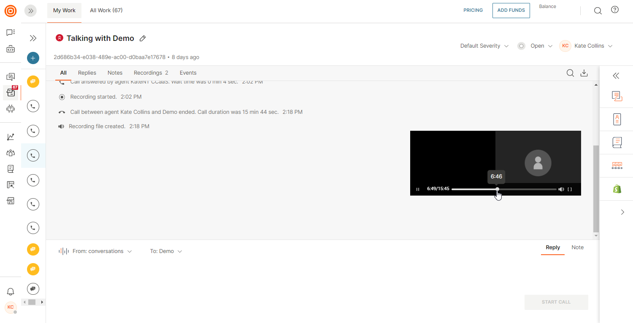Screen dimensions: 633x323
Task: Click the orange company logo
Action: 11,11
